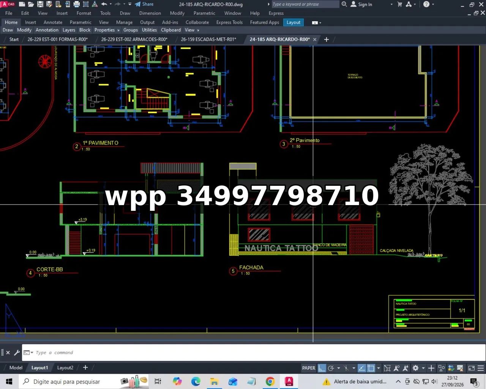Click the search magnifier icon
Viewport: 486px width, 389px height.
[344, 4]
